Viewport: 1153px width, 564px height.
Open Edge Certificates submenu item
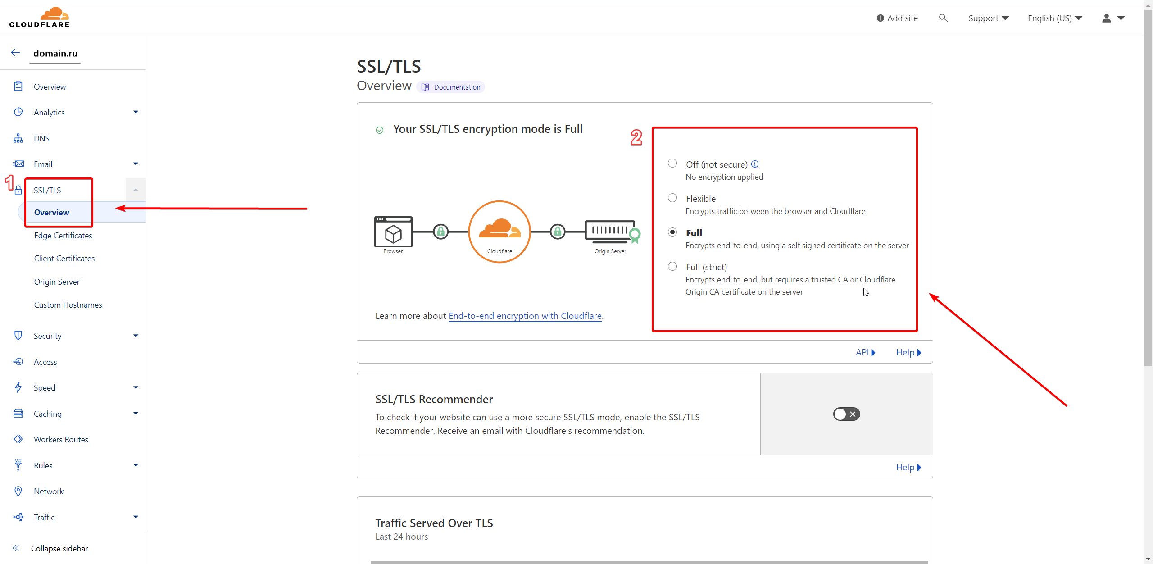tap(63, 235)
